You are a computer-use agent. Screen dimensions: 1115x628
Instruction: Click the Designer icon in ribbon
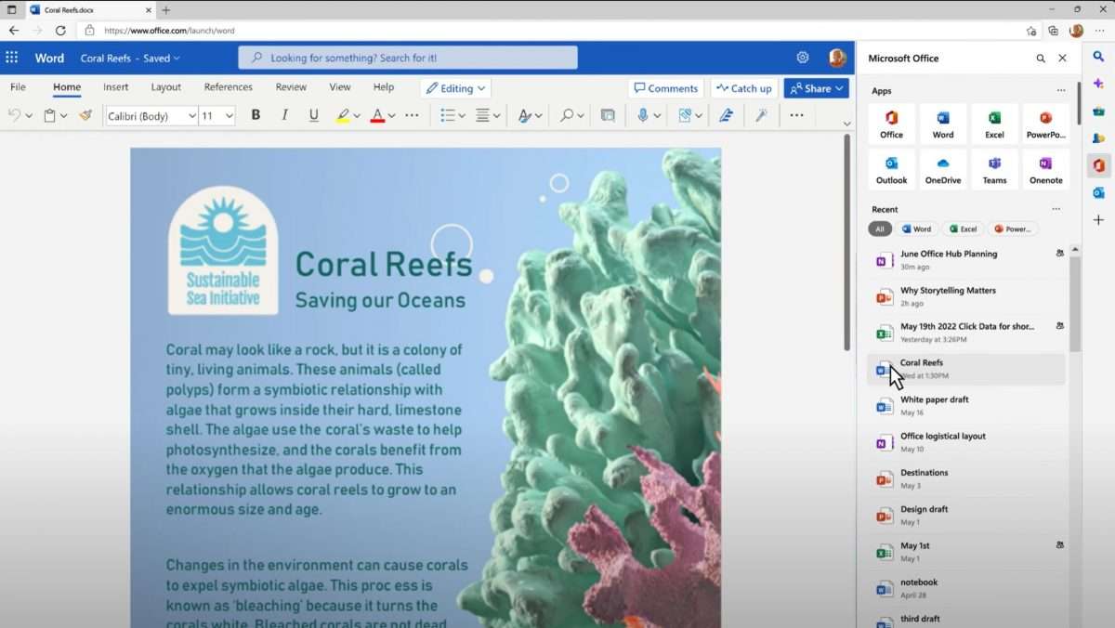[686, 115]
